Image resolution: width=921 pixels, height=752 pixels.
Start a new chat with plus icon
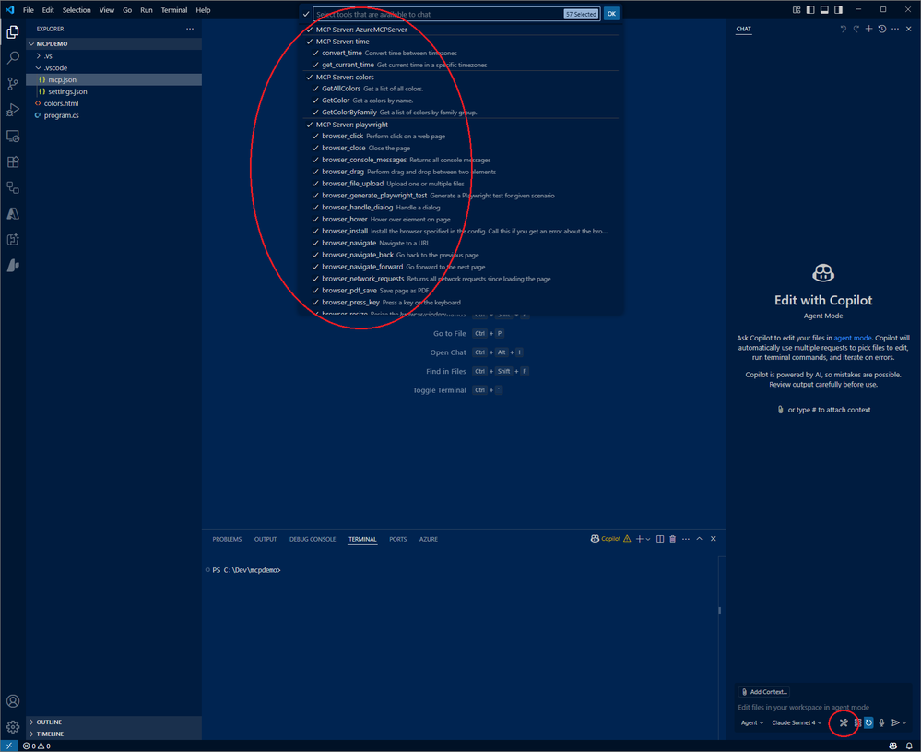[868, 29]
